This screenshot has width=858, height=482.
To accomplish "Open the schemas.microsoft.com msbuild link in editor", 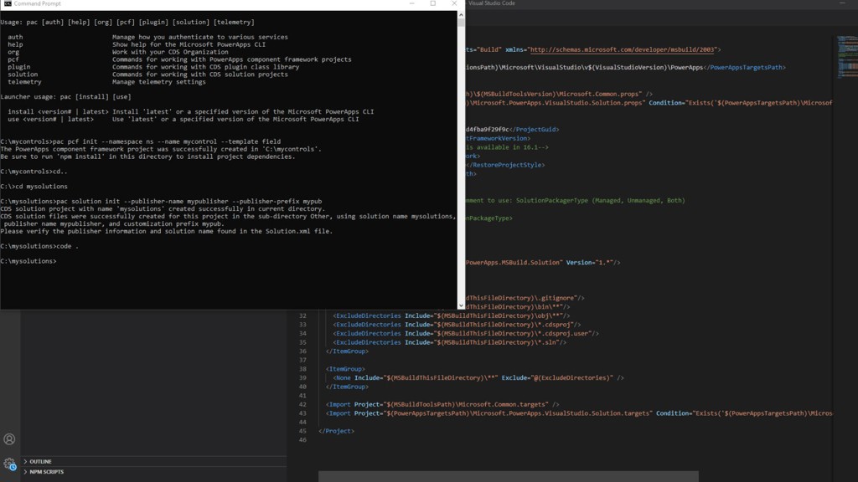I will pos(623,49).
